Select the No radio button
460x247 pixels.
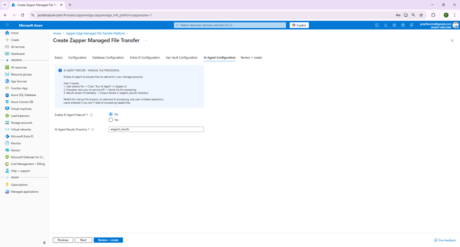(111, 114)
